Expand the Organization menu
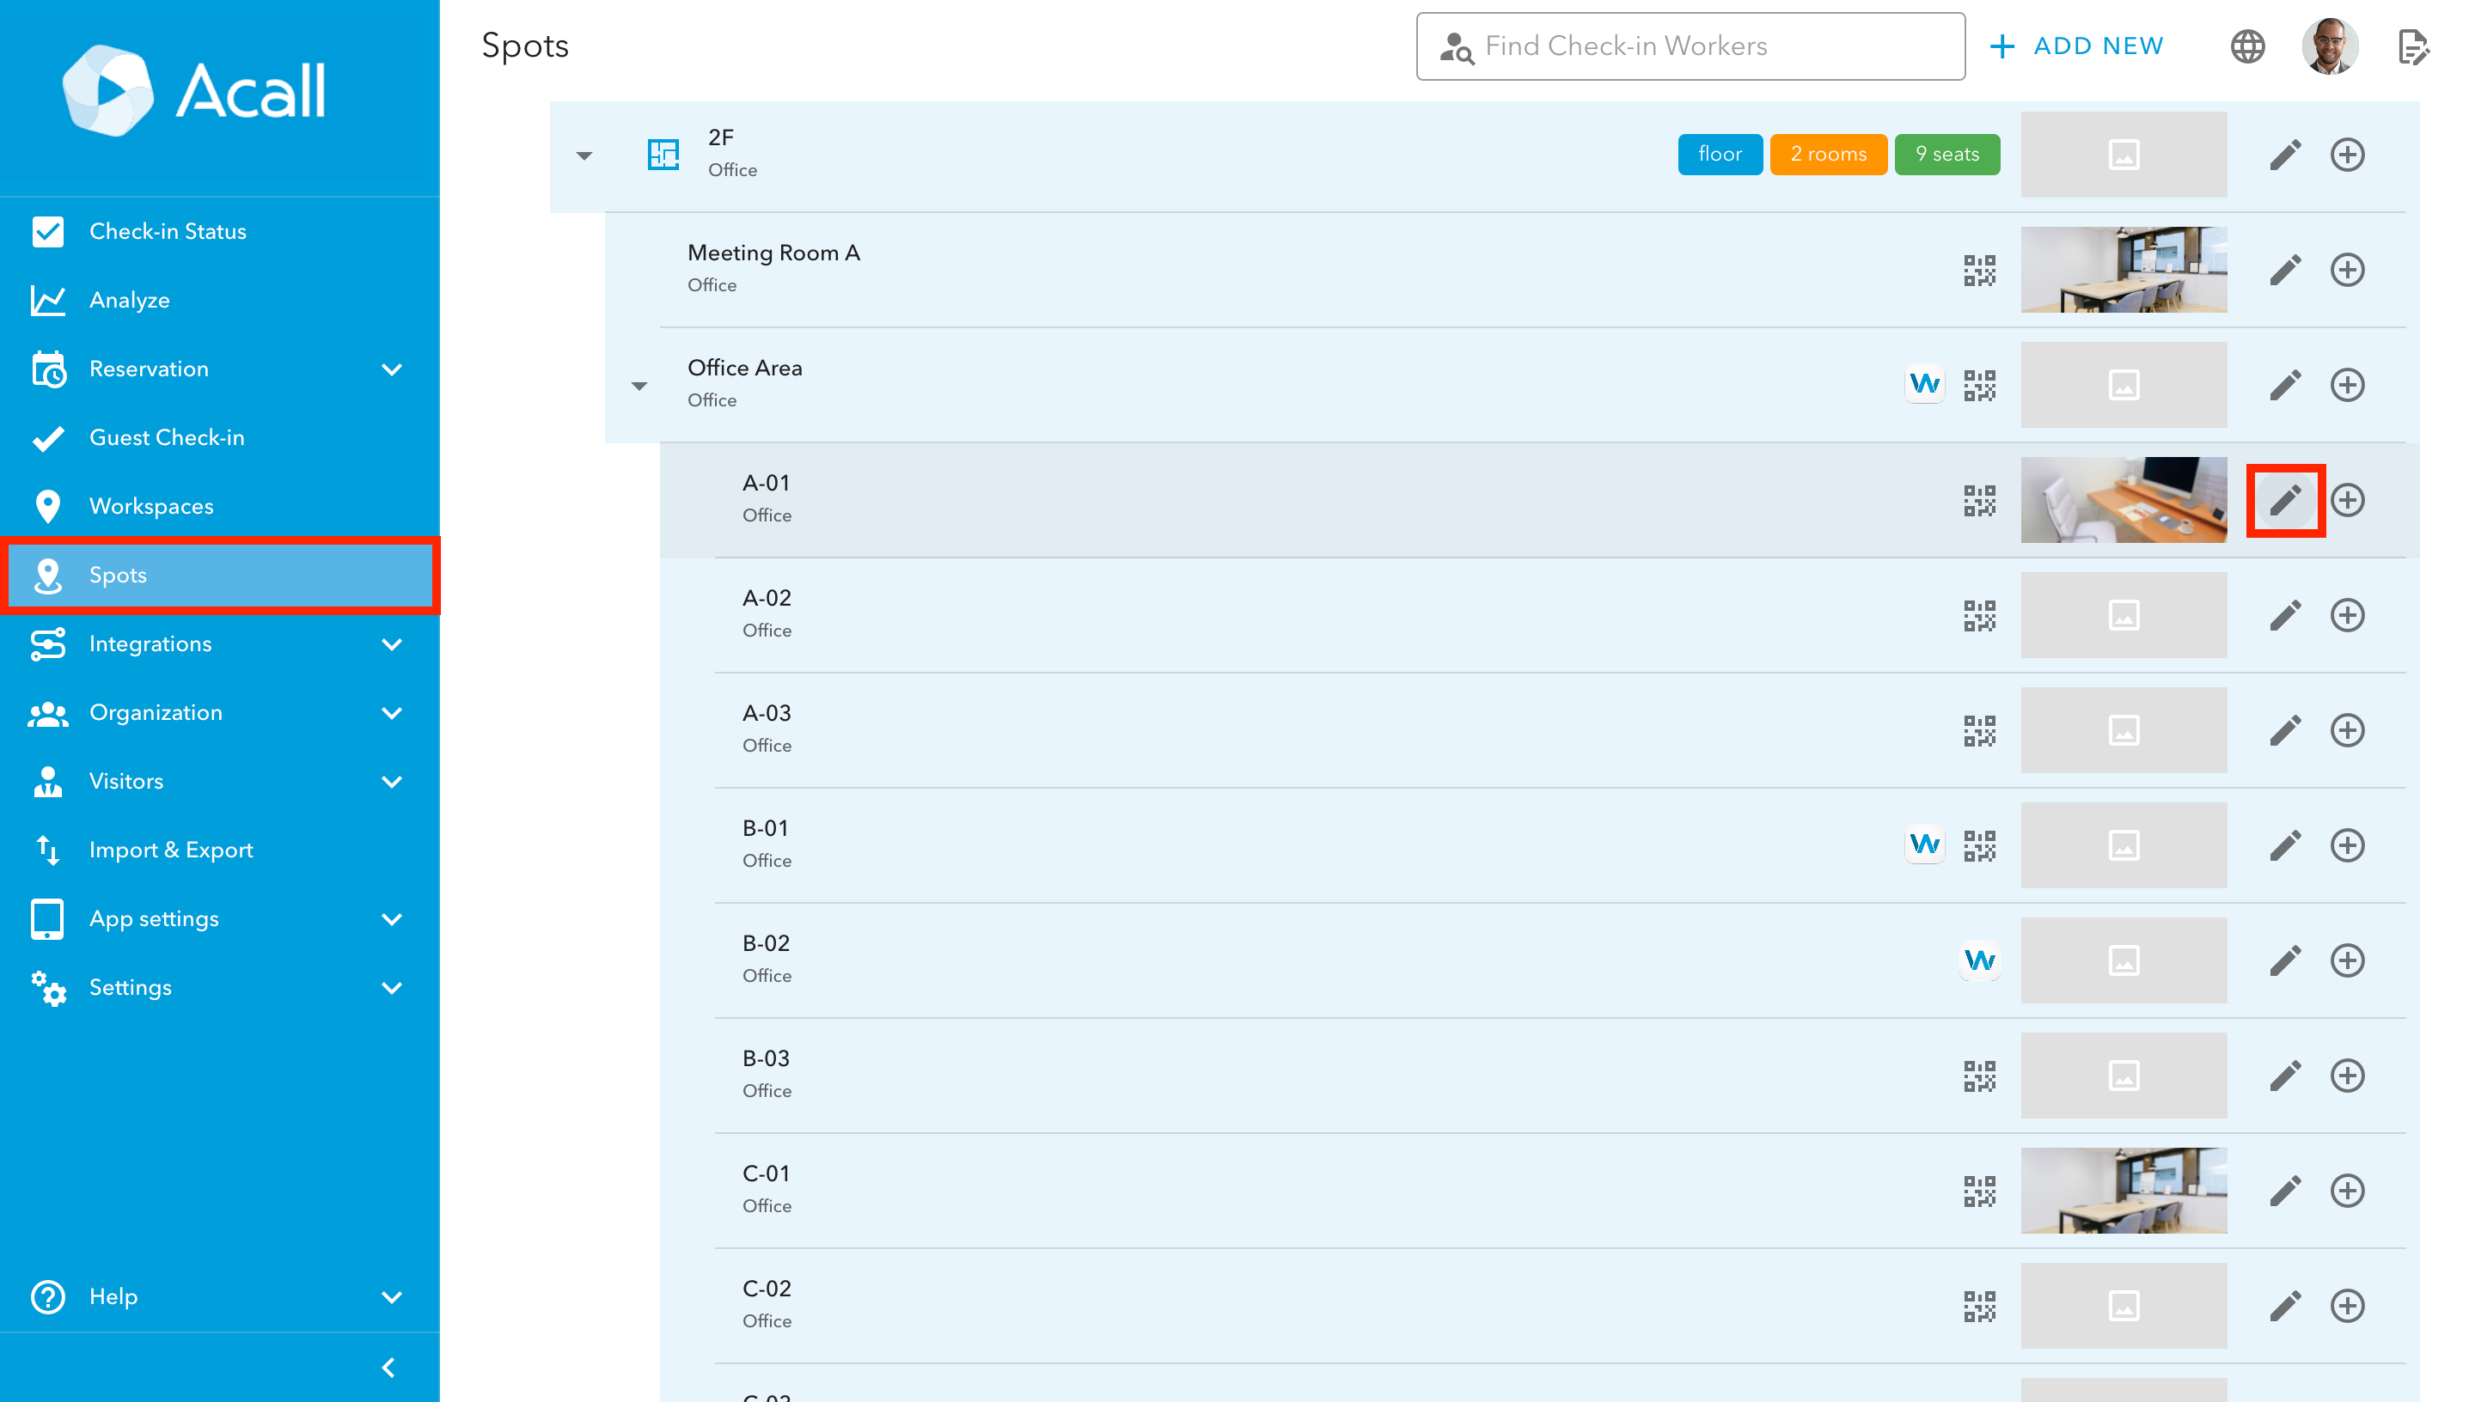Screen dimensions: 2475x1402 point(391,712)
